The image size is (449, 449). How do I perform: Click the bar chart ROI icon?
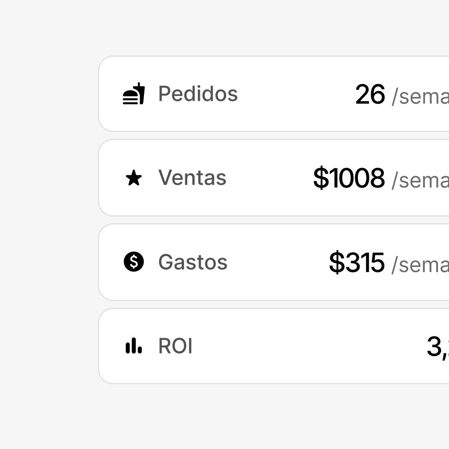pyautogui.click(x=133, y=346)
